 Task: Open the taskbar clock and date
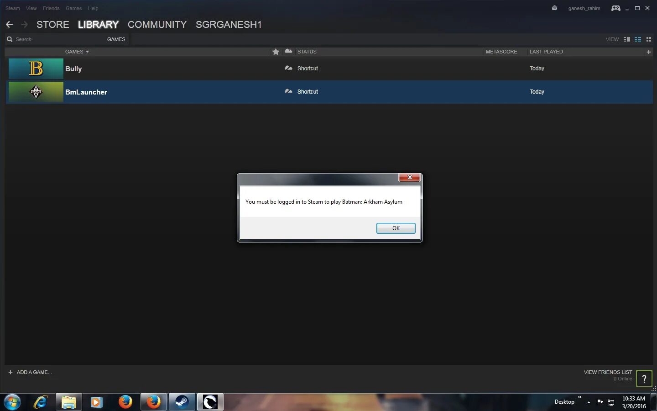tap(634, 402)
